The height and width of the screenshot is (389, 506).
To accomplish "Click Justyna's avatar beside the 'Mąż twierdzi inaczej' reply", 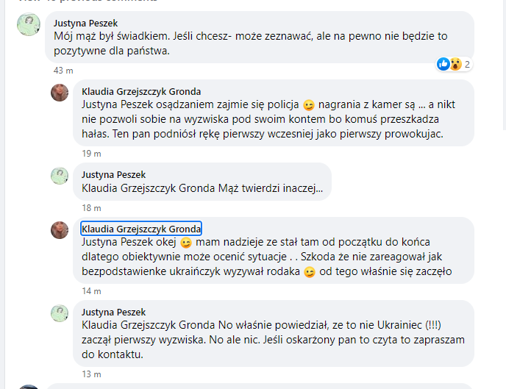I will click(x=60, y=176).
